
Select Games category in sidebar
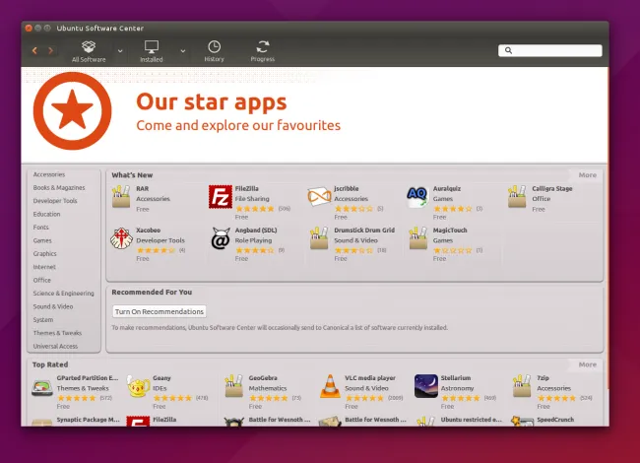pyautogui.click(x=42, y=240)
